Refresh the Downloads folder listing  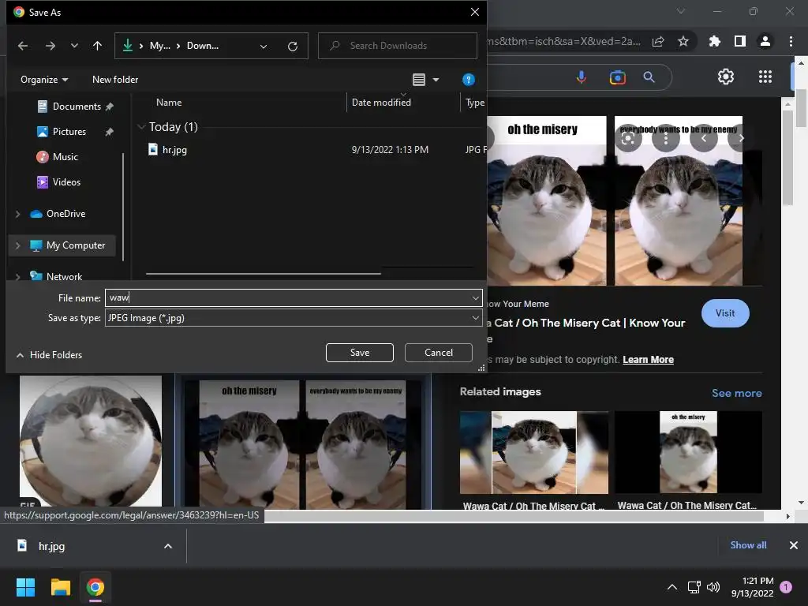tap(293, 47)
